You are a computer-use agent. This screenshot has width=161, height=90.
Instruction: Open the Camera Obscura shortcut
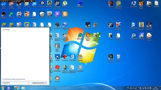click(x=149, y=37)
